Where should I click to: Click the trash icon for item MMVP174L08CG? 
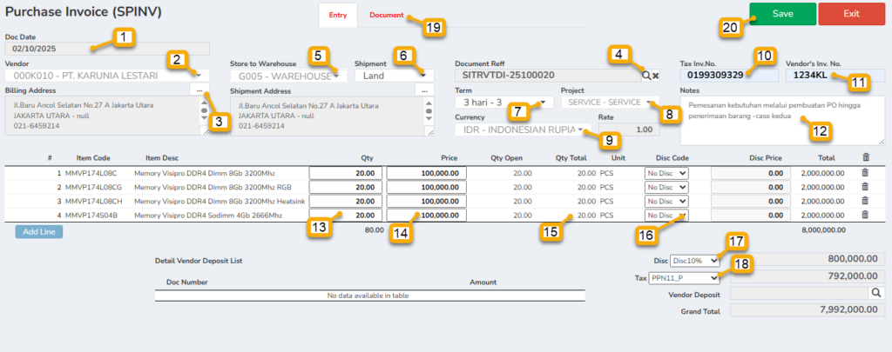click(865, 187)
